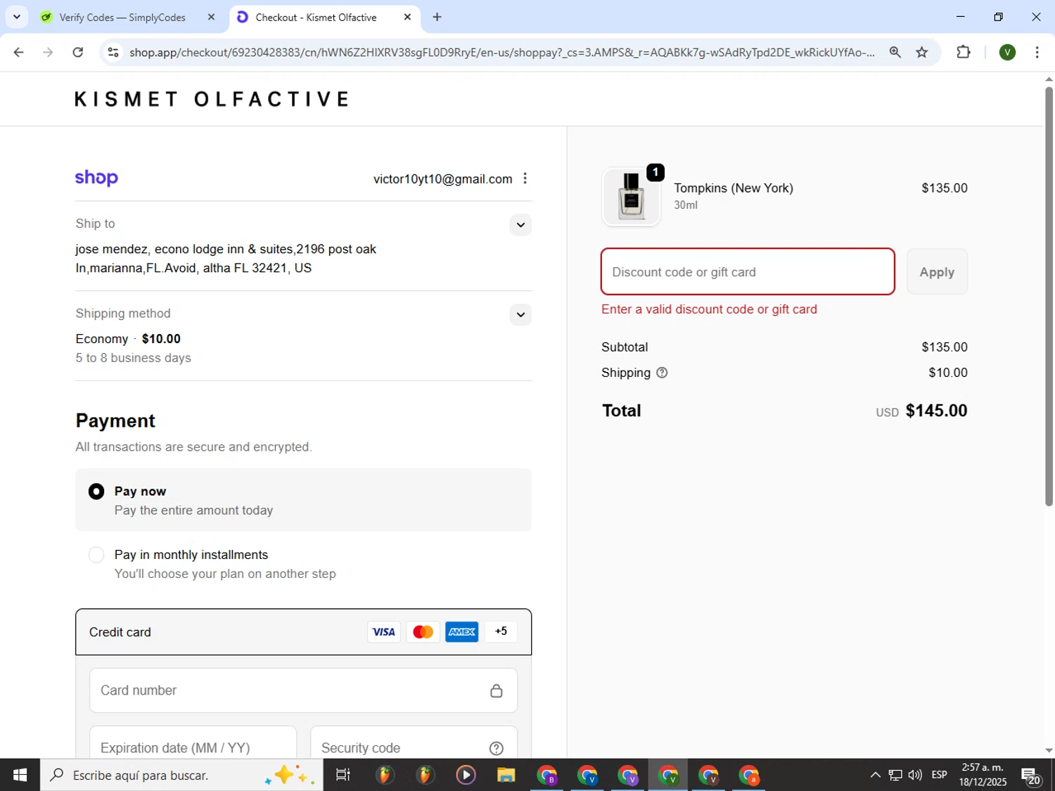
Task: Open the Shipping info help icon
Action: pos(662,373)
